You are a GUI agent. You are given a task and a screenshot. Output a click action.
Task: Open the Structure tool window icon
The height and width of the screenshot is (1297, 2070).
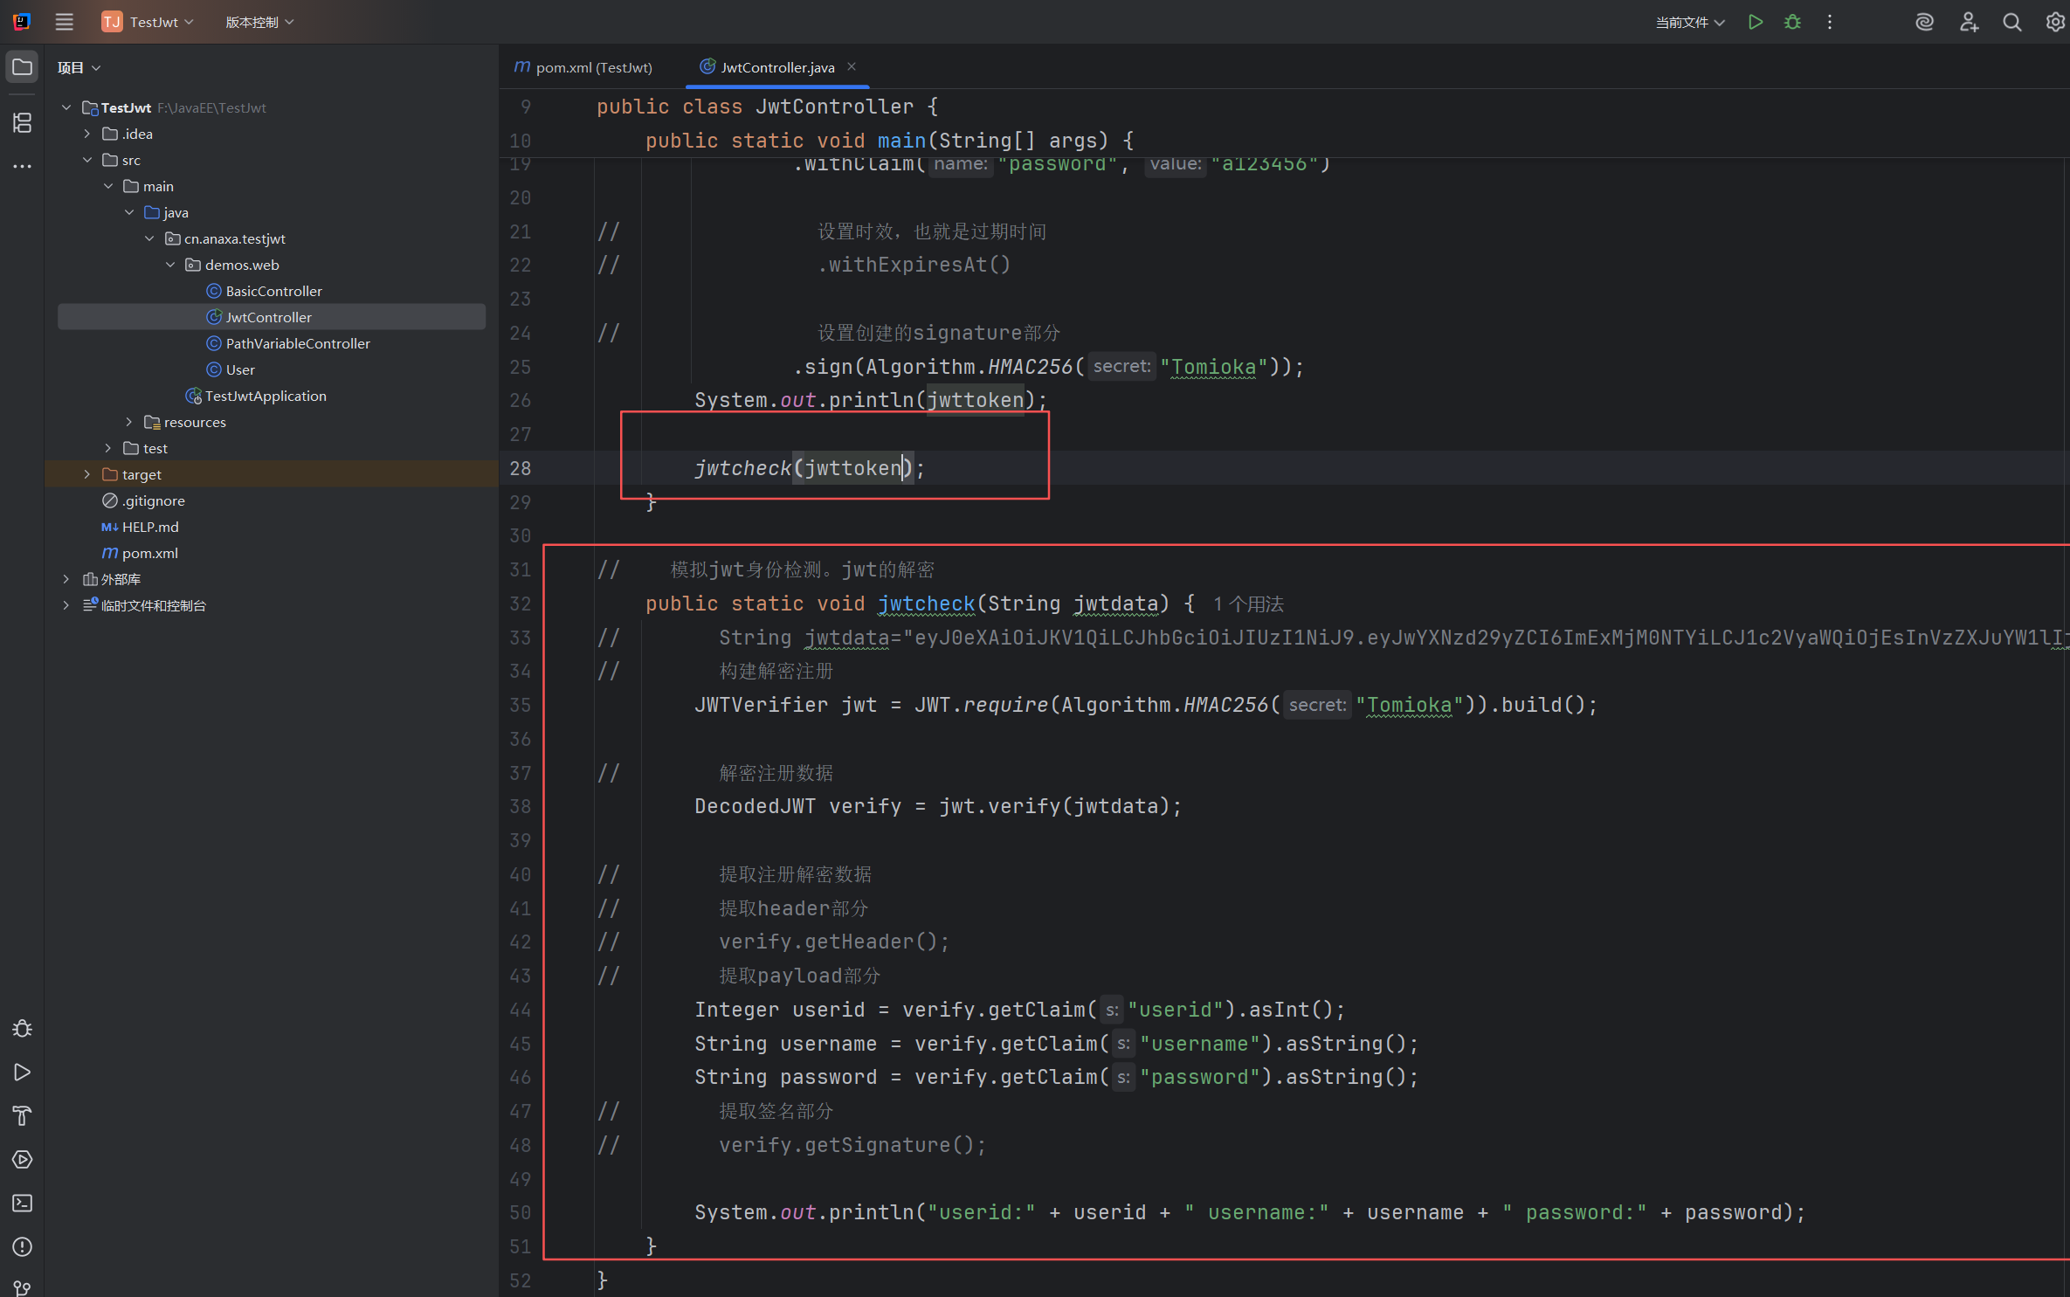point(23,123)
